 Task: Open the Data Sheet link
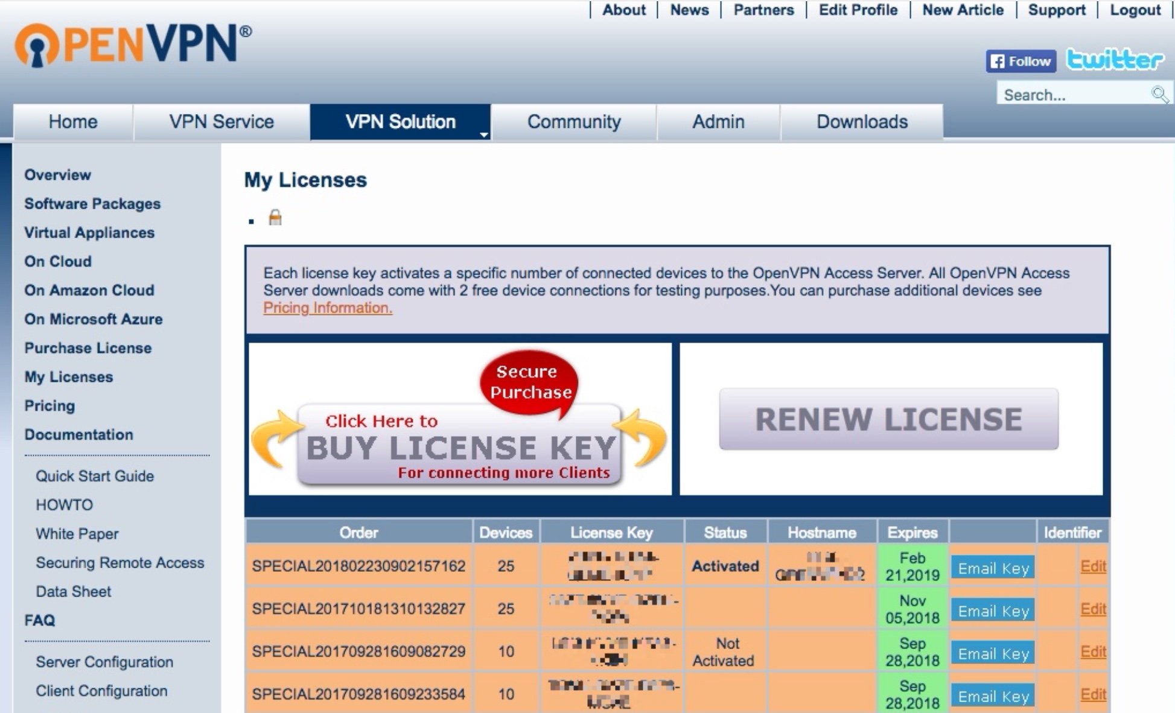(x=74, y=592)
